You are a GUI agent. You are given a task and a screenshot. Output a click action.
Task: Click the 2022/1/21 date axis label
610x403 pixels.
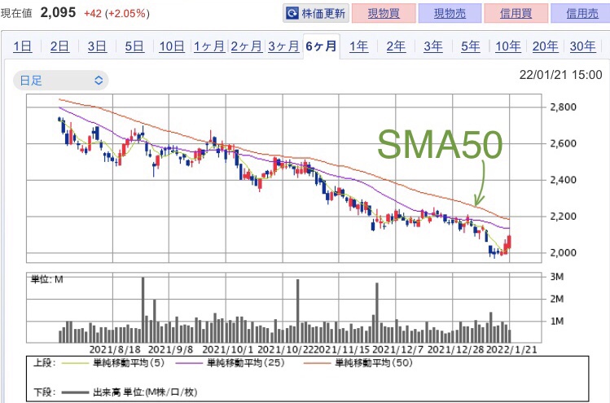pos(511,349)
